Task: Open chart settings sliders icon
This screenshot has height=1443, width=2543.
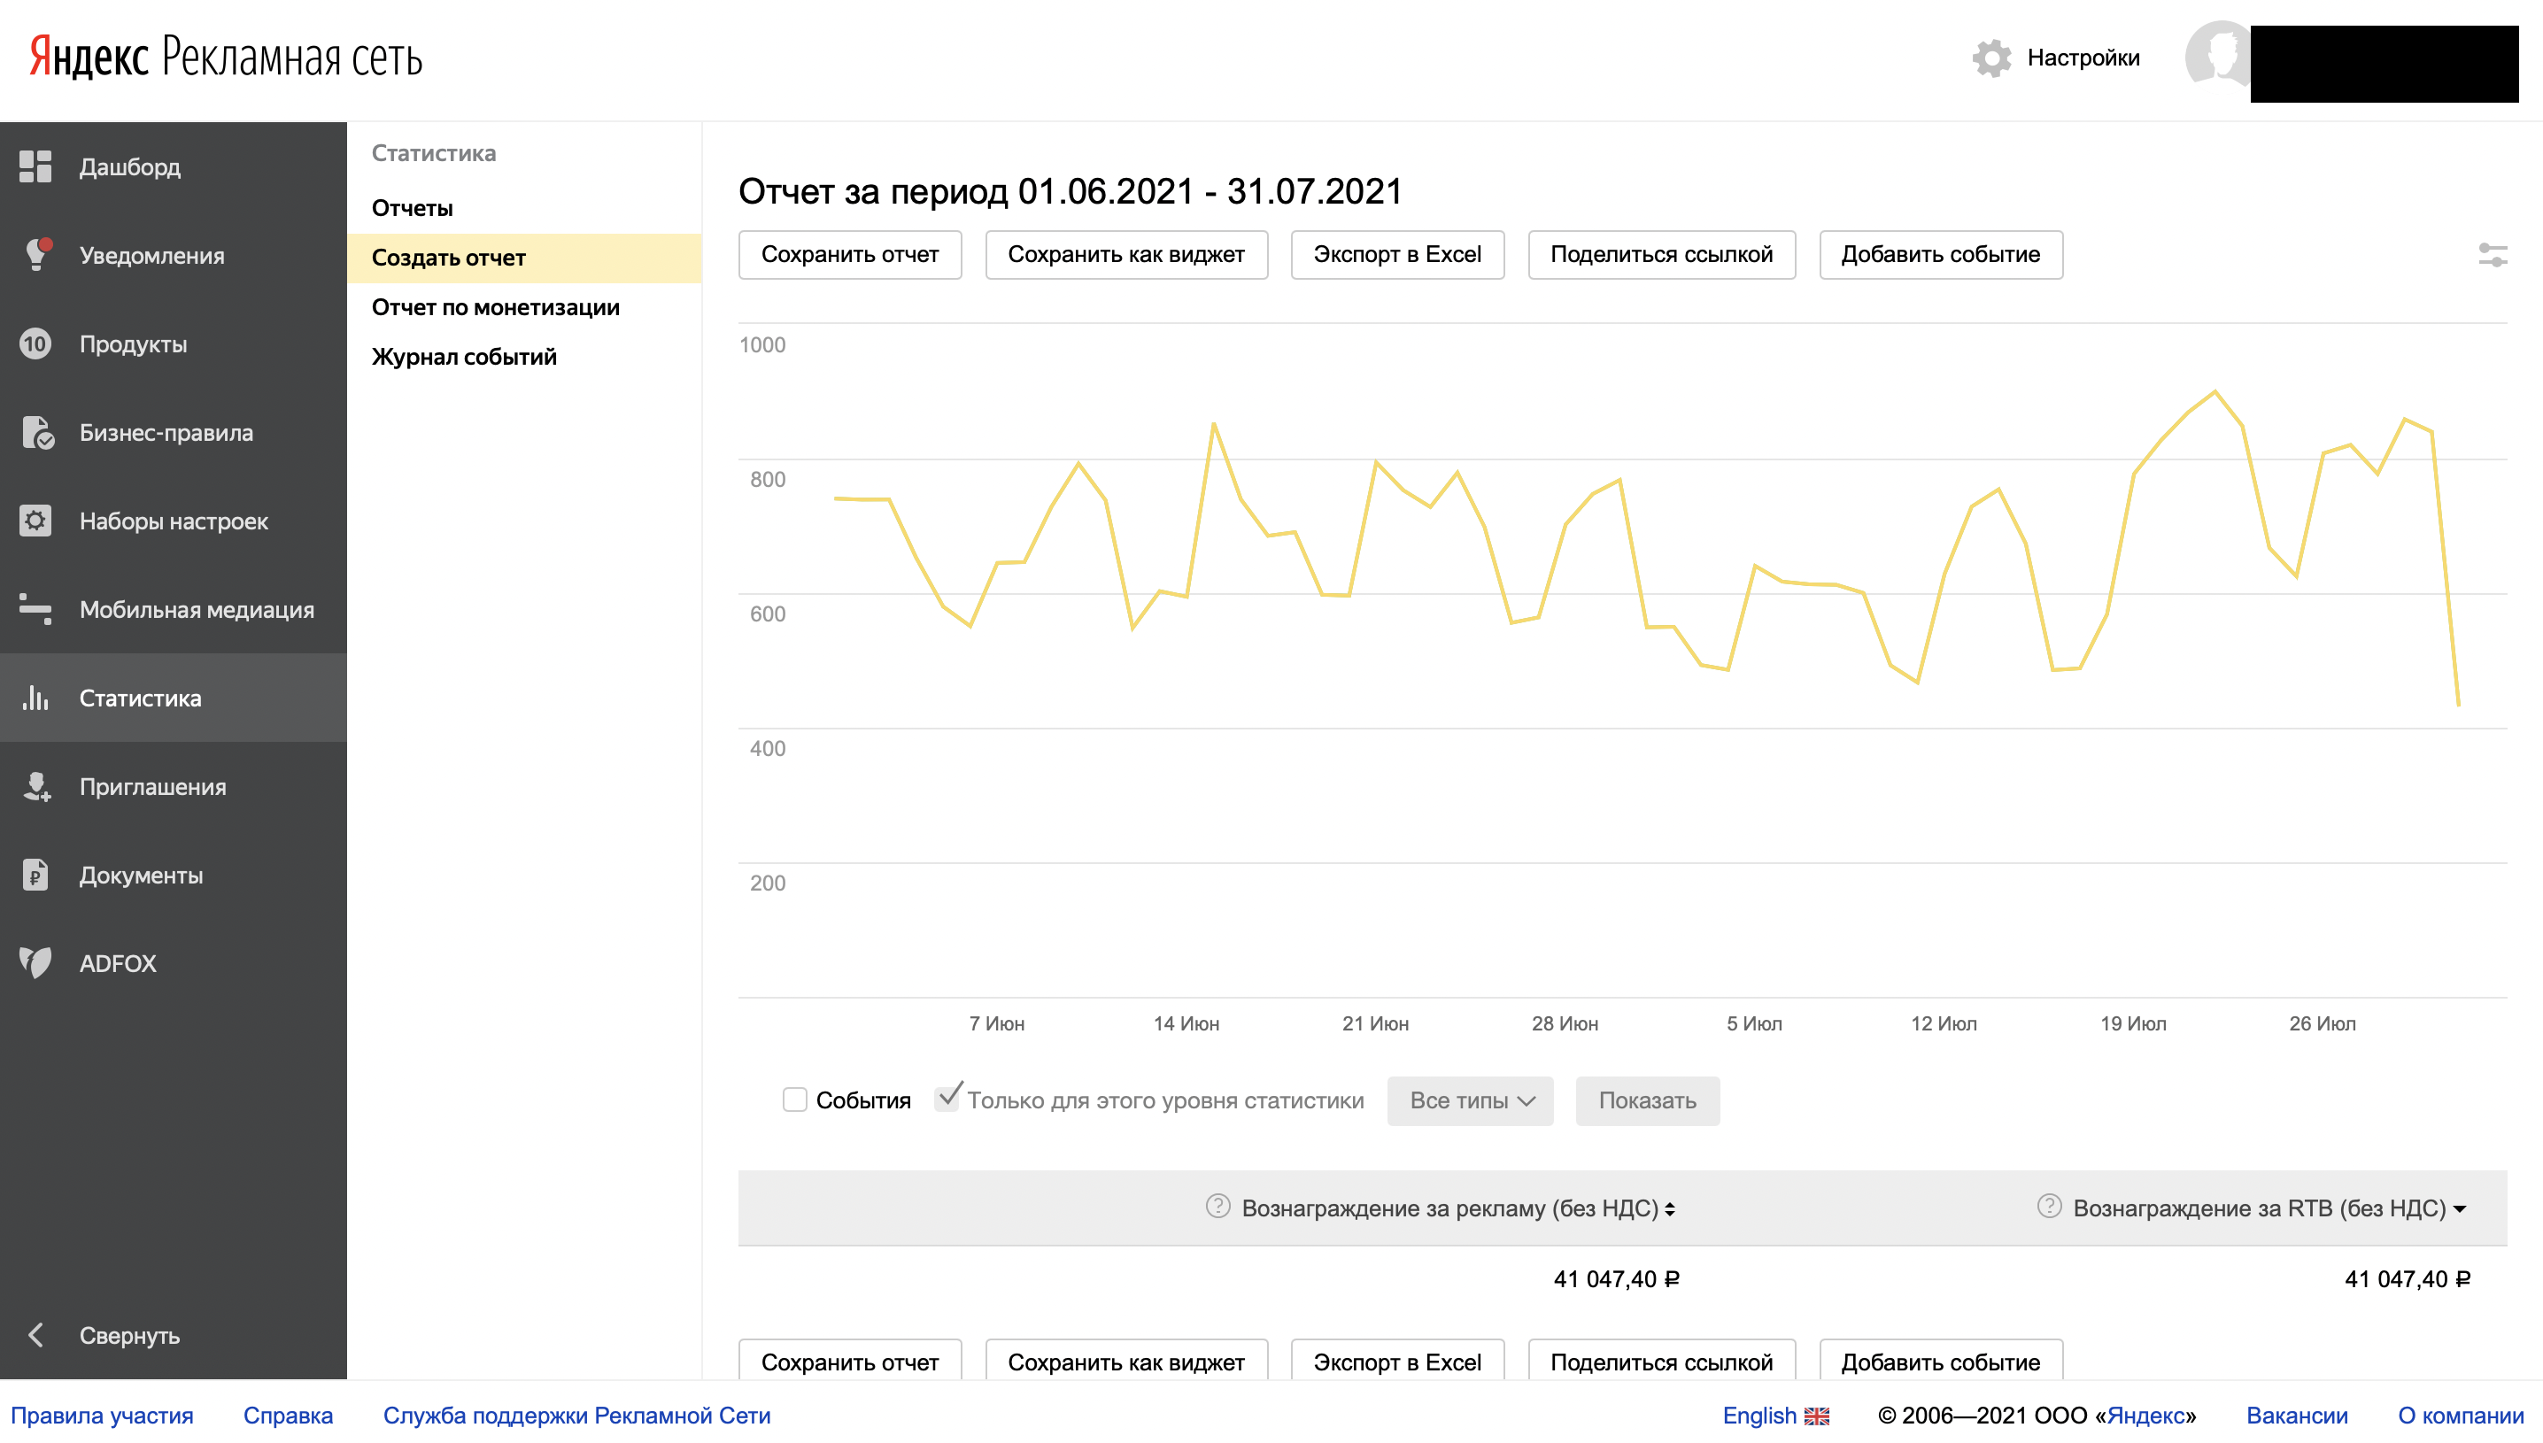Action: (x=2493, y=255)
